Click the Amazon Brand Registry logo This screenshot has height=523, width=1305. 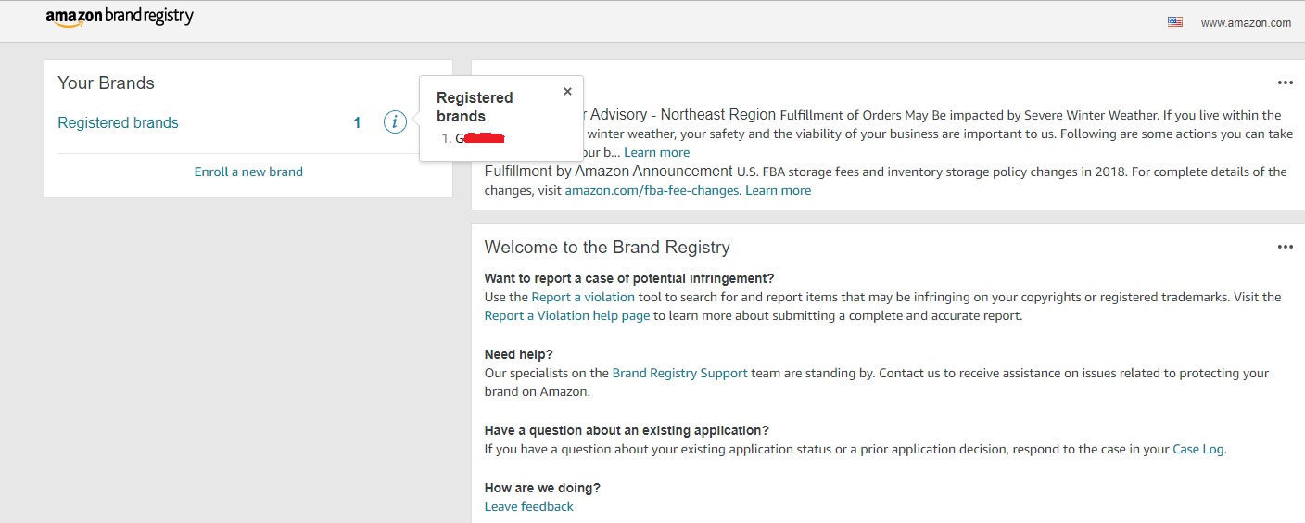coord(120,18)
